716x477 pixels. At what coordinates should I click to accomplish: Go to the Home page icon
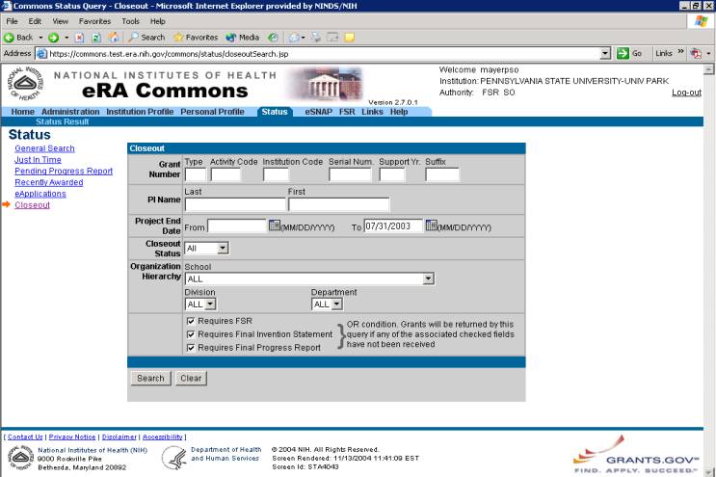point(114,38)
